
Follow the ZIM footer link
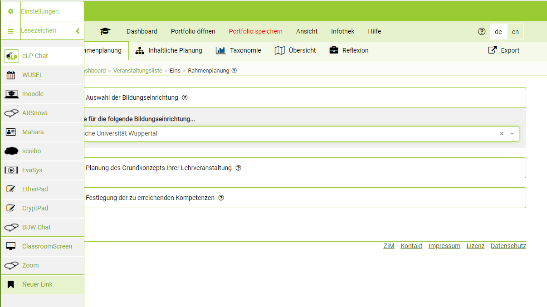(389, 246)
